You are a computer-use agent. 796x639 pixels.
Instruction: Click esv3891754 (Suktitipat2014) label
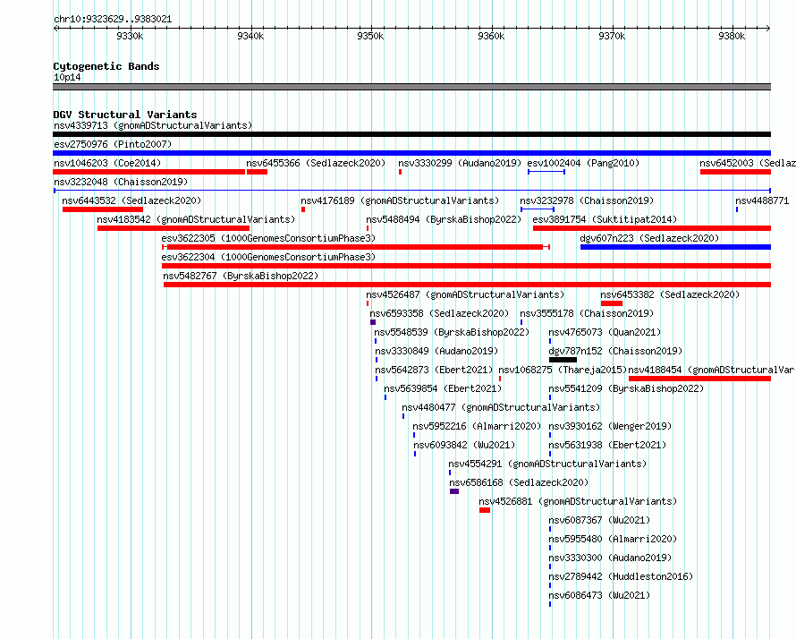[x=605, y=219]
